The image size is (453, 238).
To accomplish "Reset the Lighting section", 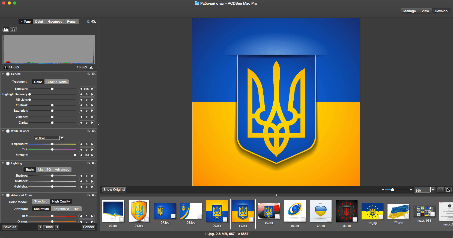I will tap(89, 163).
